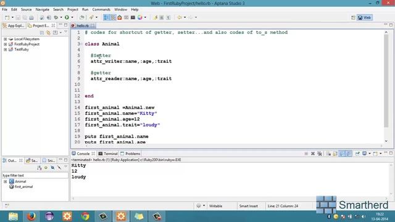395x222 pixels.
Task: Toggle the second highlighted editor toolbar button
Action: [114, 17]
